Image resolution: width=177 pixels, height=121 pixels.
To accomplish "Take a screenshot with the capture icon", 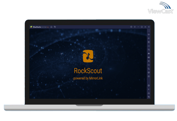I will point(149,61).
